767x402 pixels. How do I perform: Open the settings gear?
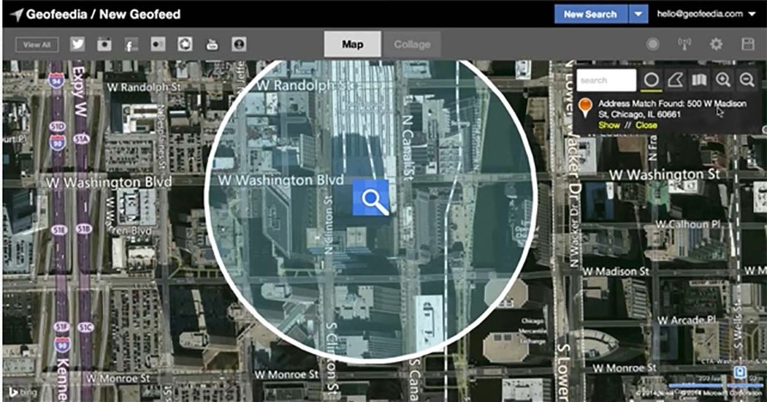pos(716,45)
